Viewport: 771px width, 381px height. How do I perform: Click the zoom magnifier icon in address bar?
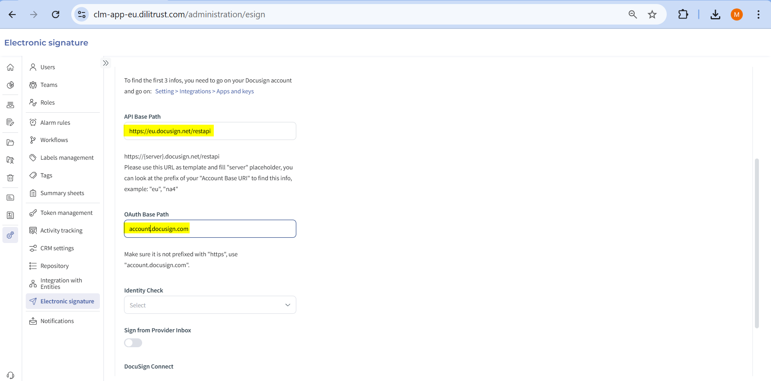tap(633, 14)
